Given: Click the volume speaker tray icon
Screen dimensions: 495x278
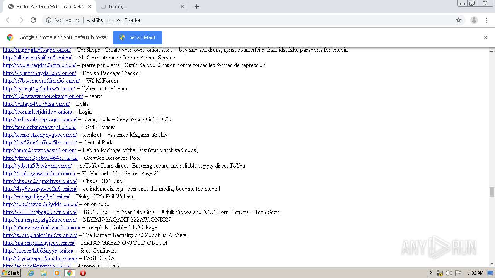Looking at the screenshot, I should (x=449, y=273).
